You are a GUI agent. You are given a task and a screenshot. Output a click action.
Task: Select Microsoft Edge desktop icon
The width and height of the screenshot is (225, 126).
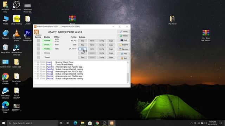click(6, 107)
